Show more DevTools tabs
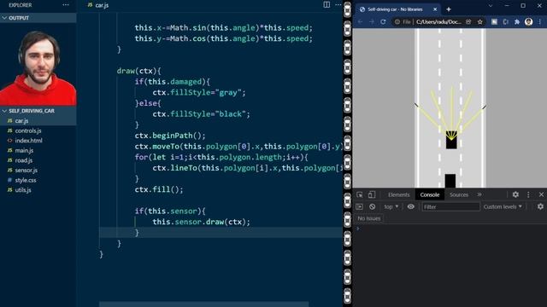The image size is (547, 307). 479,194
